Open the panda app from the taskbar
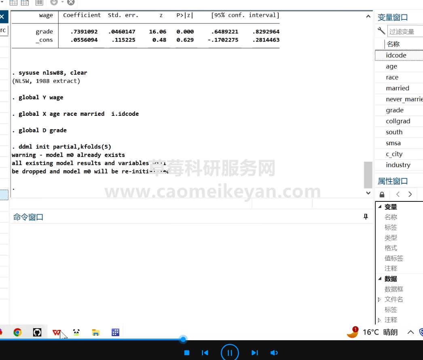The width and height of the screenshot is (423, 360). pyautogui.click(x=76, y=332)
